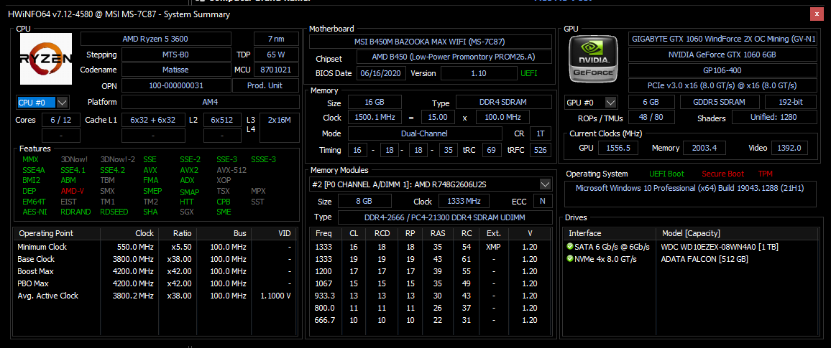The image size is (831, 348).
Task: Click the AMD B450 chipset field
Action: 454,57
